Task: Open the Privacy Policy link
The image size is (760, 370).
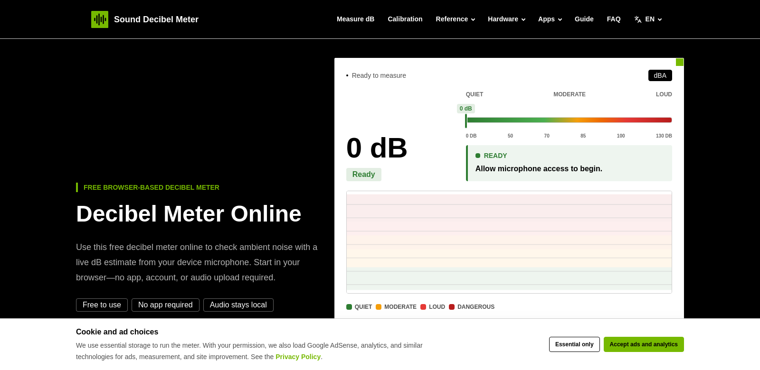Action: click(298, 357)
